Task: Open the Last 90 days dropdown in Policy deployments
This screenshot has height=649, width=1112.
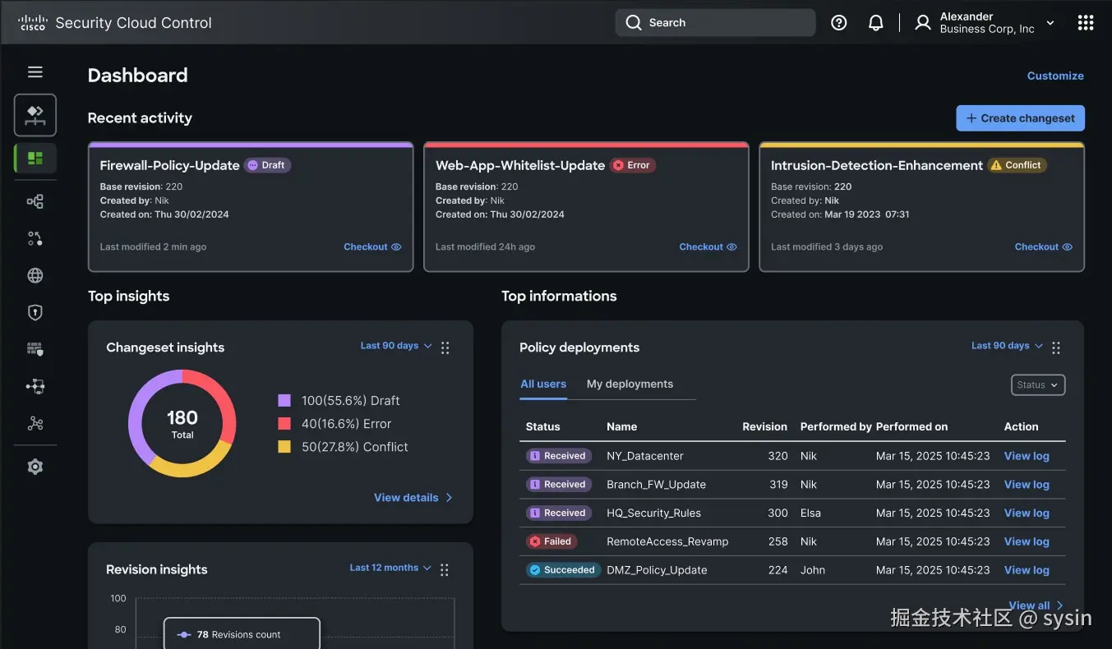Action: [1006, 345]
